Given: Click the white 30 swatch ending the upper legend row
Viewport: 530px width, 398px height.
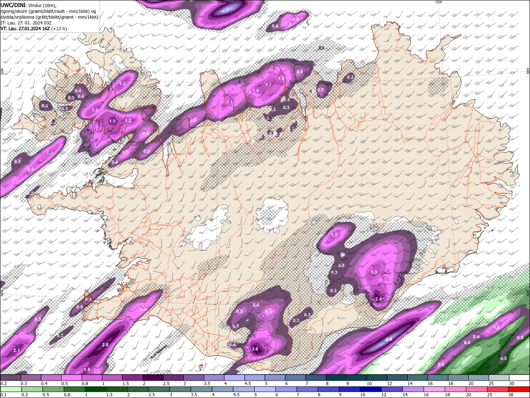Looking at the screenshot, I should click(519, 378).
